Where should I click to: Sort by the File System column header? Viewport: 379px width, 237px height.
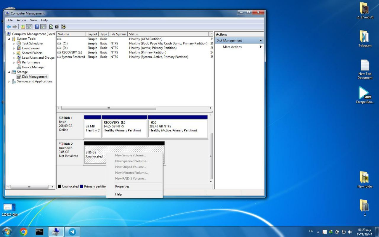[118, 34]
